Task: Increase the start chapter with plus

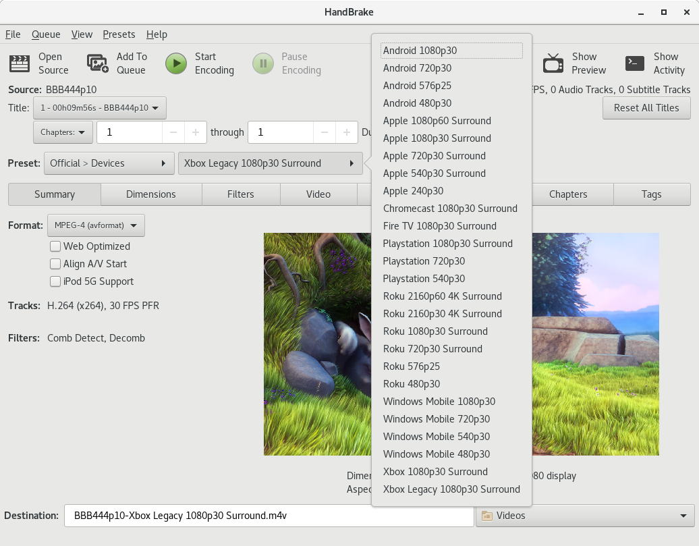Action: coord(195,132)
